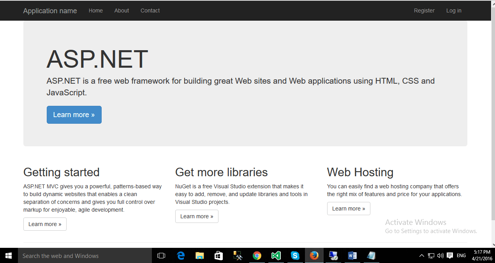Screen dimensions: 495x263
Task: Click the blue Learn more button
Action: point(74,115)
